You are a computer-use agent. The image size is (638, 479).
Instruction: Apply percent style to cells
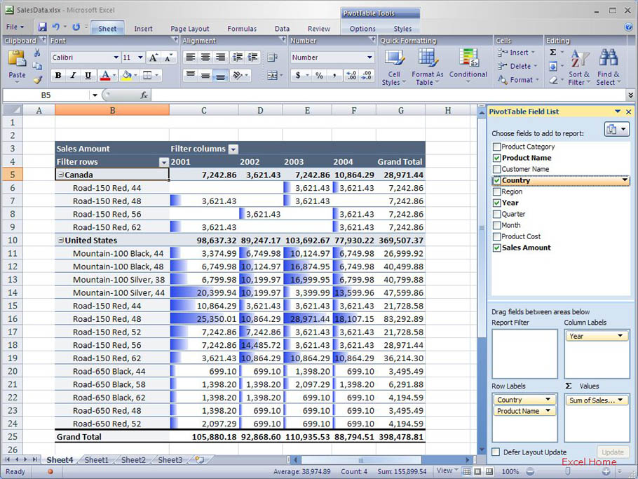click(x=319, y=76)
